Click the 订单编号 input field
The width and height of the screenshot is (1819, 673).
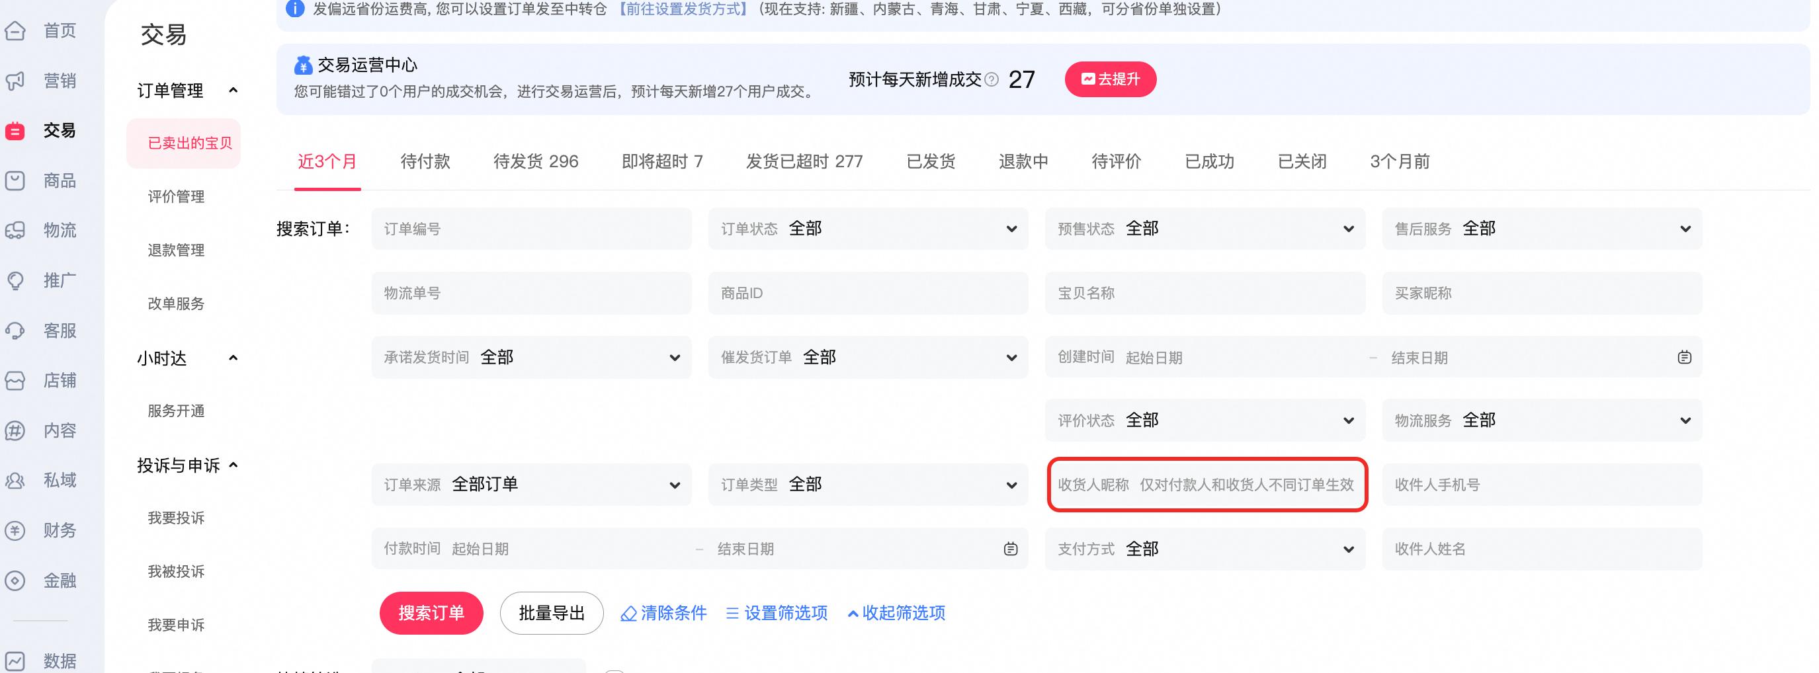(532, 229)
